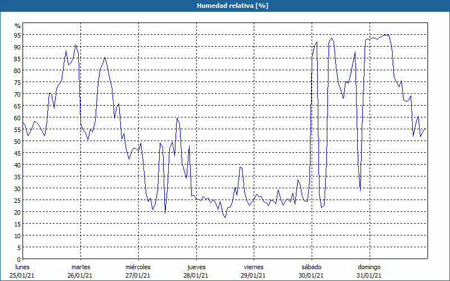Select the 30/01/21 date label
Screen dimensions: 450x281
(x=311, y=275)
